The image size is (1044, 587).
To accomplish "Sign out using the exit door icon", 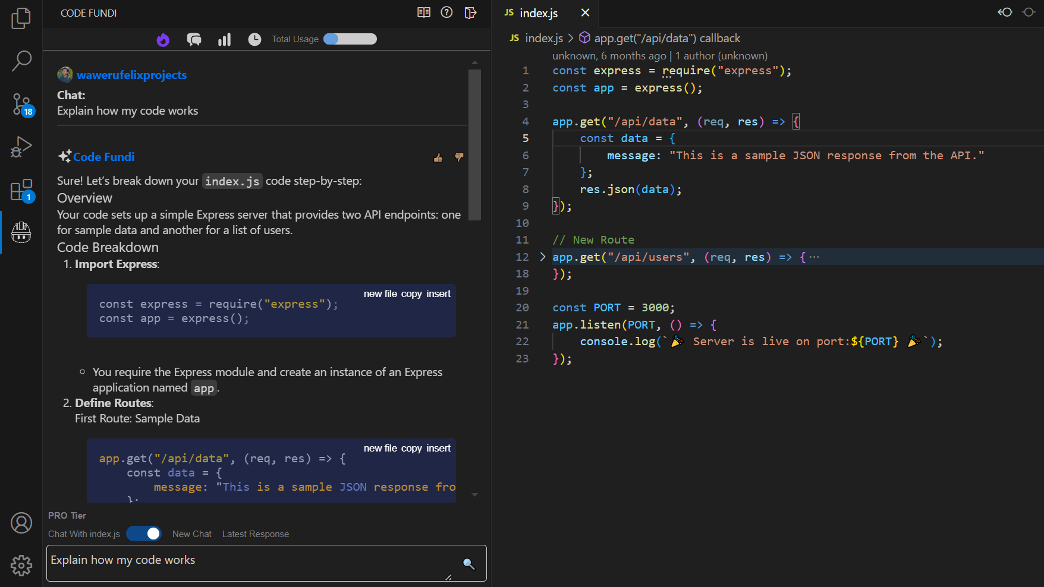I will point(470,12).
